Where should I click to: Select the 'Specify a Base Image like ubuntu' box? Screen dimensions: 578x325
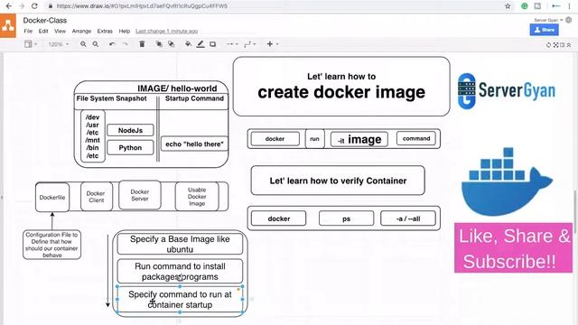pos(180,244)
